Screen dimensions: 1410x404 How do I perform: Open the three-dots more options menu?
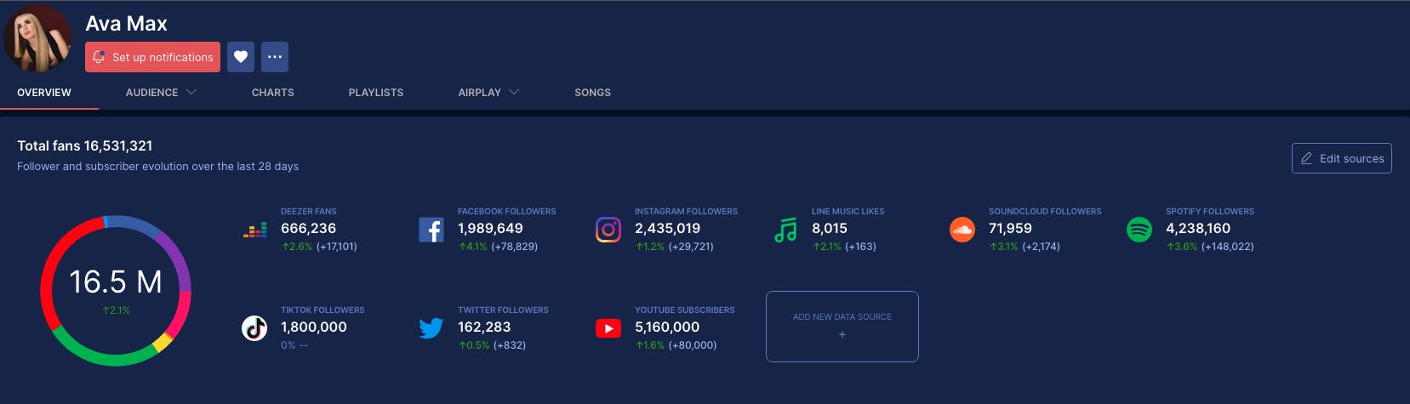[275, 57]
